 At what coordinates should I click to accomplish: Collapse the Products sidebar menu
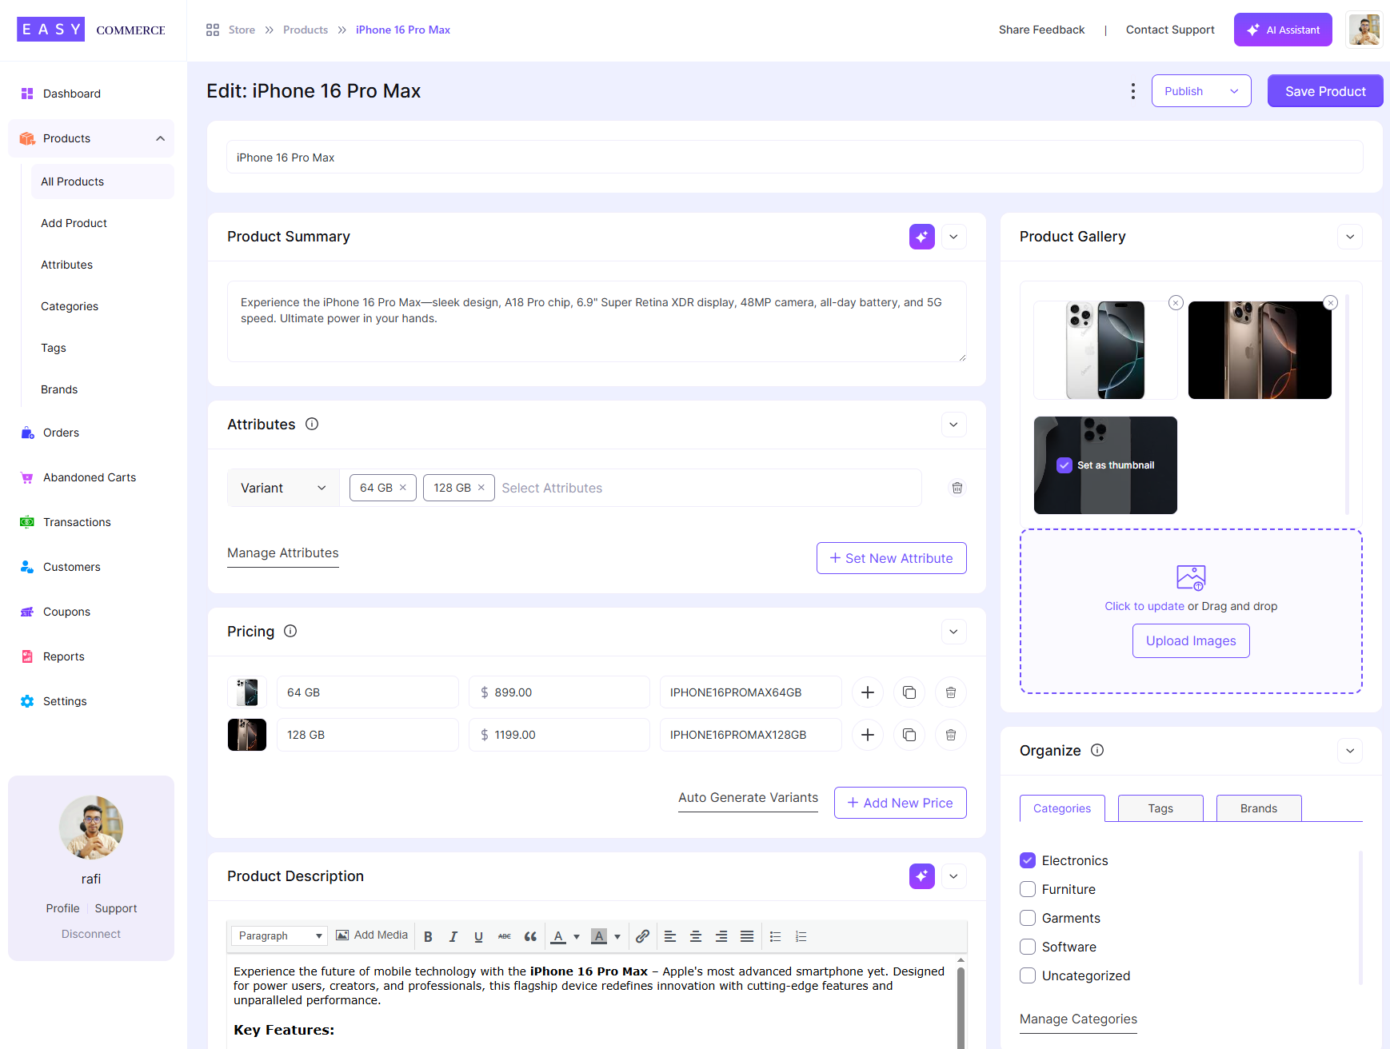click(x=160, y=138)
